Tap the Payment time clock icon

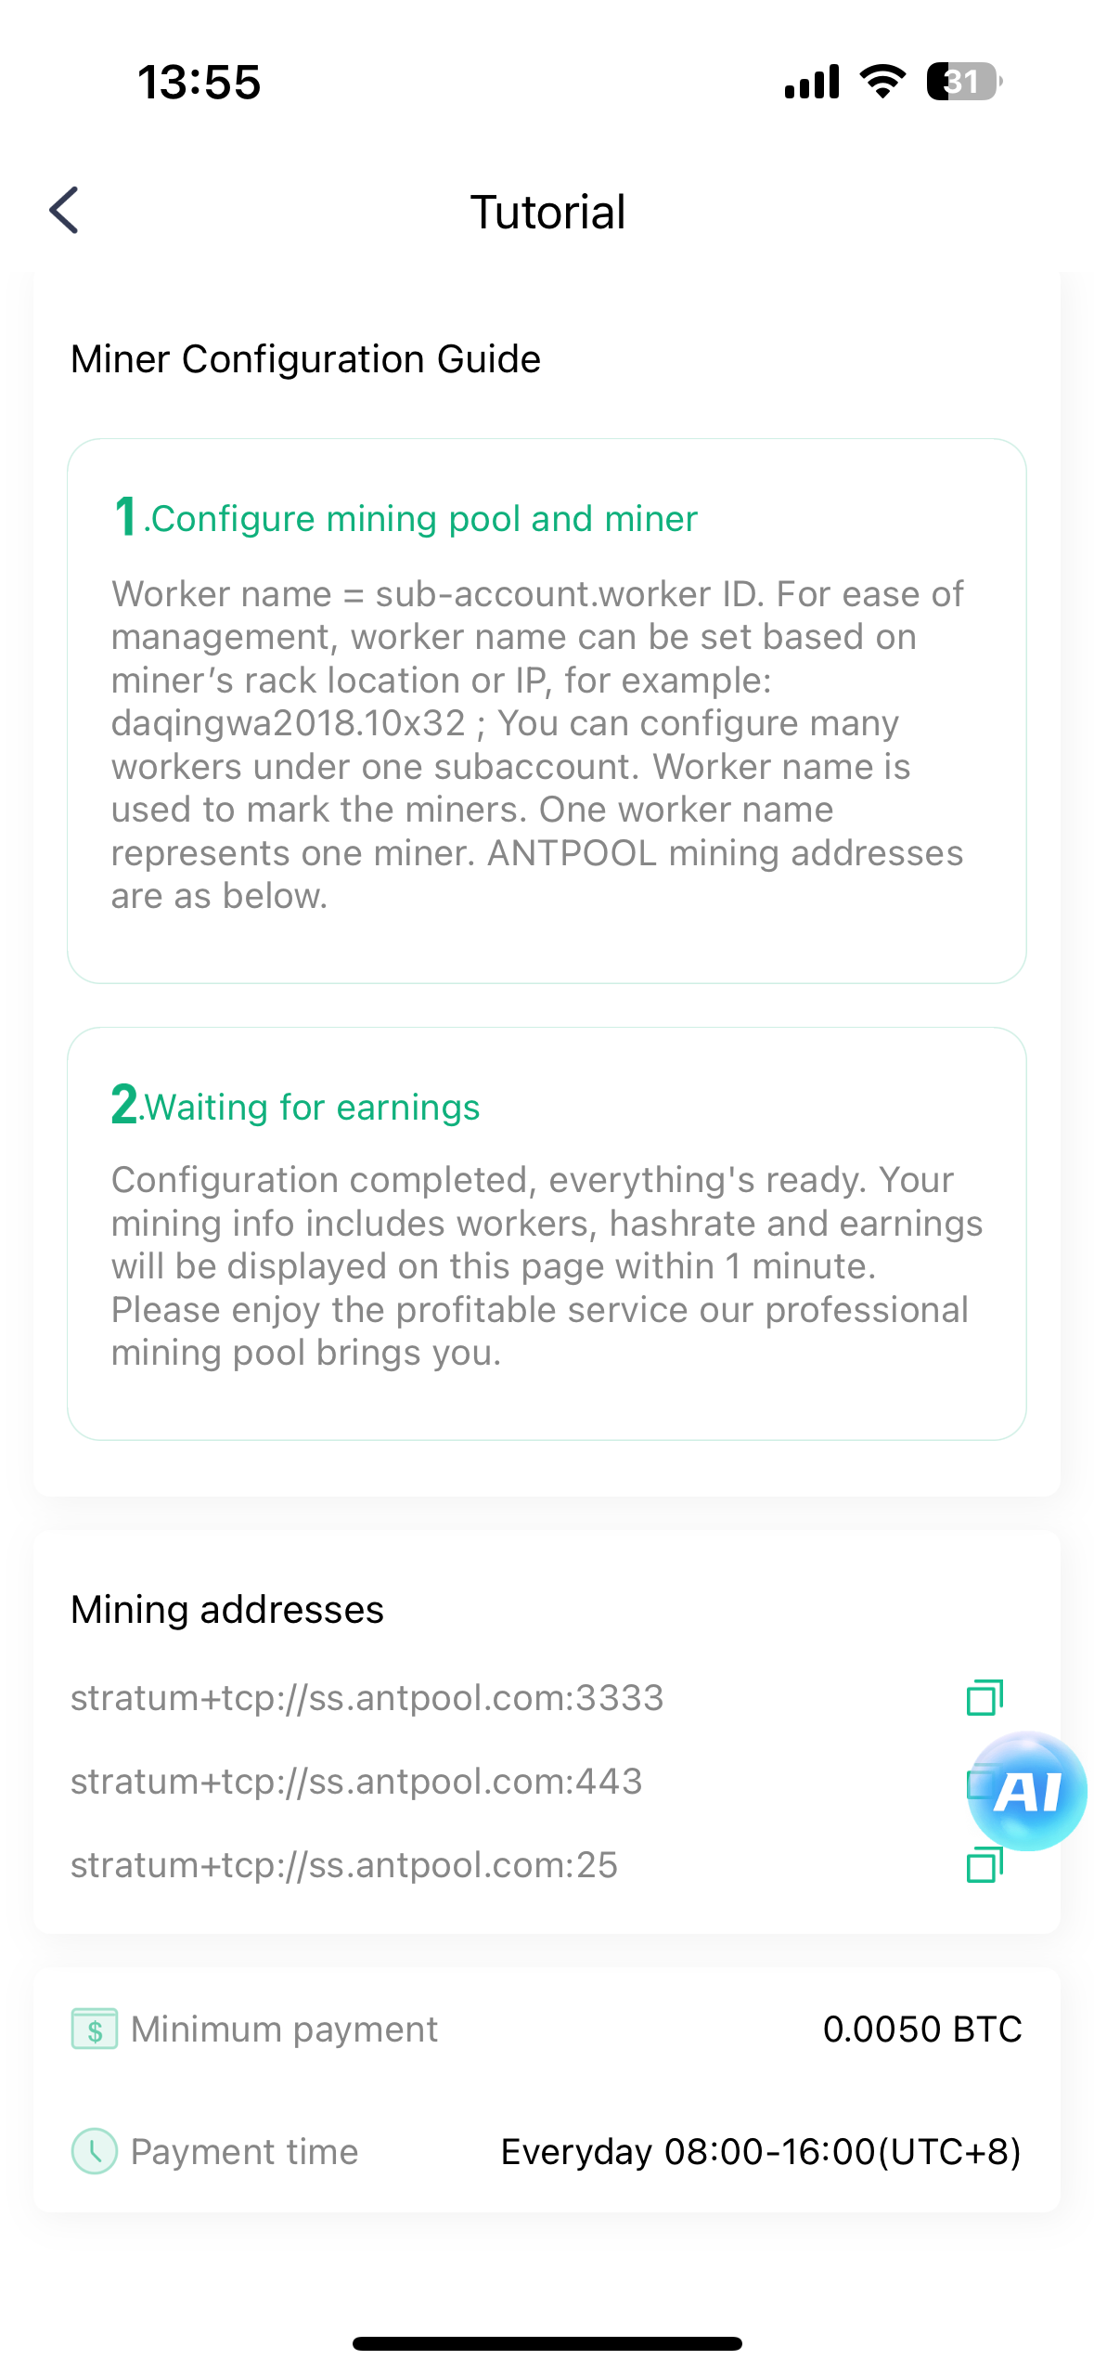click(95, 2151)
